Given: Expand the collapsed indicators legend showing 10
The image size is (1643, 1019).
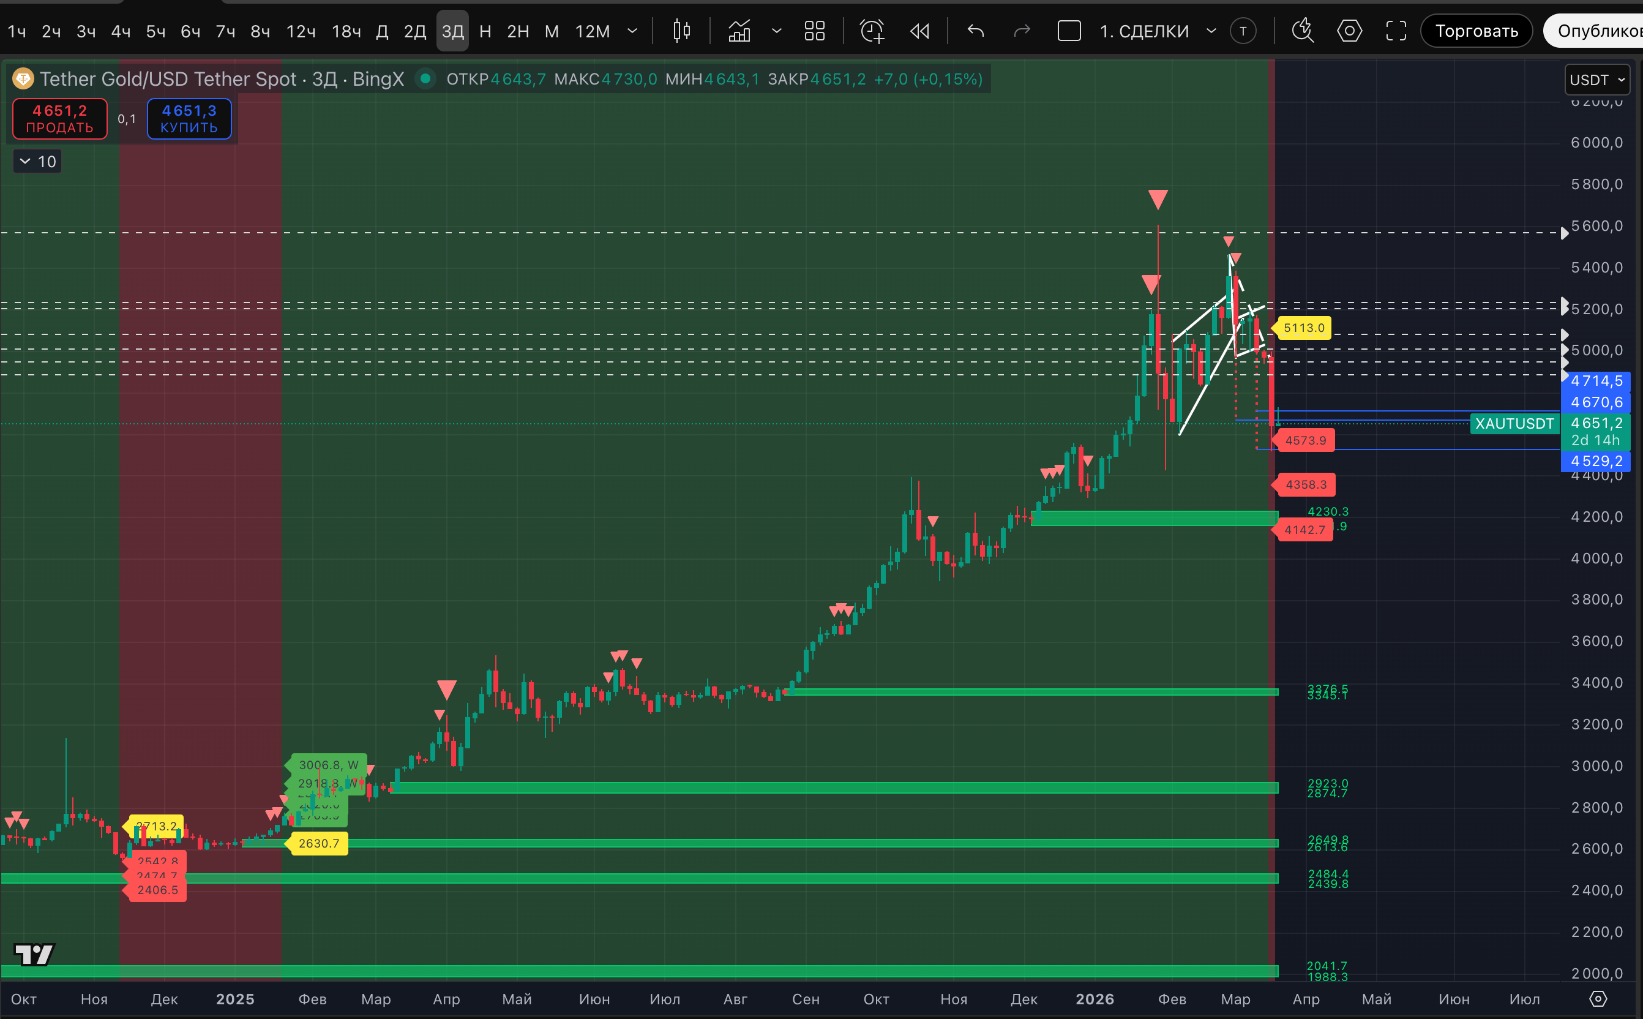Looking at the screenshot, I should 38,162.
